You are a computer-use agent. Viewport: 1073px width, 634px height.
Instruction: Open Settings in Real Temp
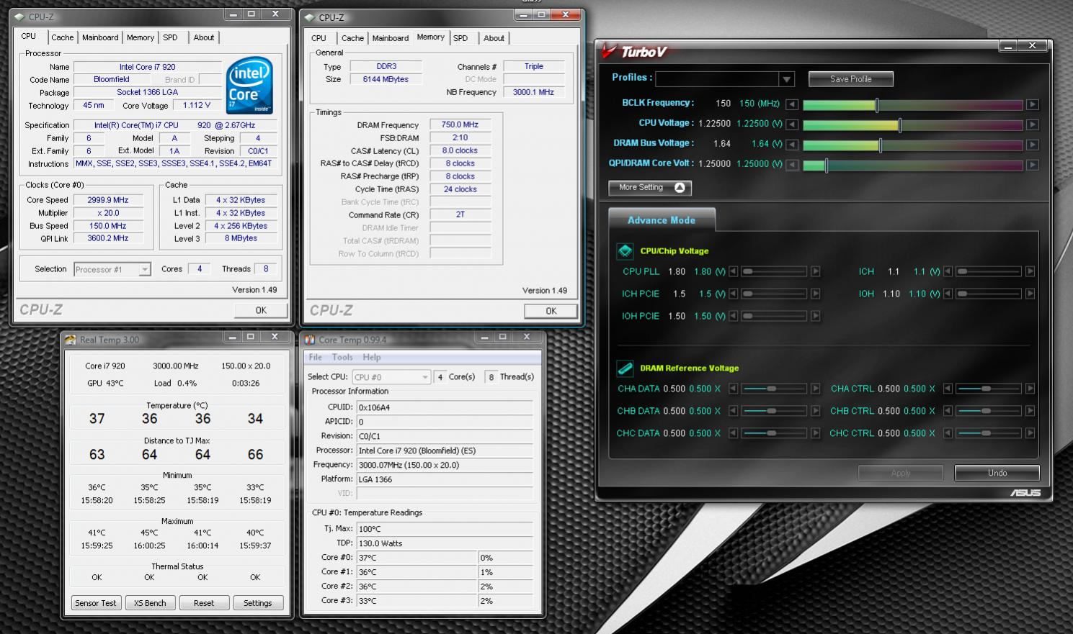[x=258, y=603]
